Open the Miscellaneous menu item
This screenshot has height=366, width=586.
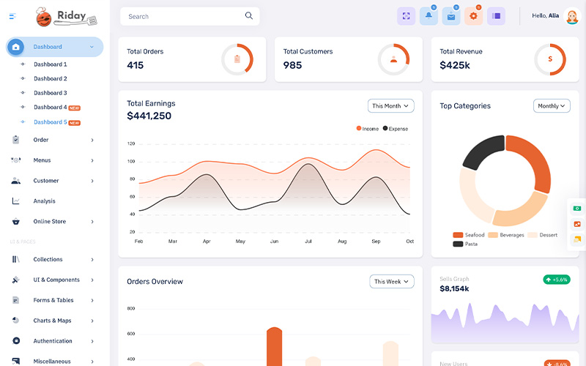pos(52,361)
